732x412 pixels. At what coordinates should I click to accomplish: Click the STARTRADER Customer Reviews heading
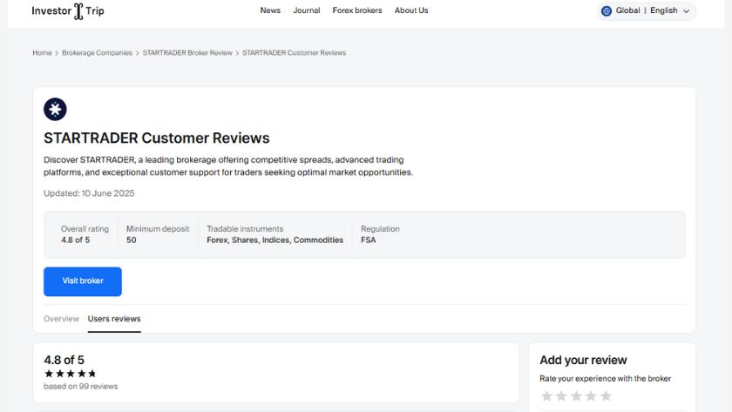point(156,138)
